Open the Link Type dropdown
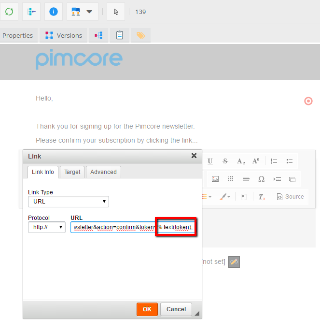 (x=68, y=201)
